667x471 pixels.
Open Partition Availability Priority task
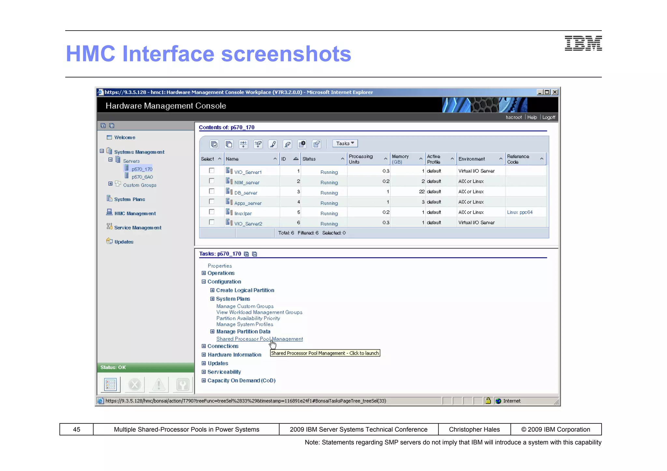[248, 318]
